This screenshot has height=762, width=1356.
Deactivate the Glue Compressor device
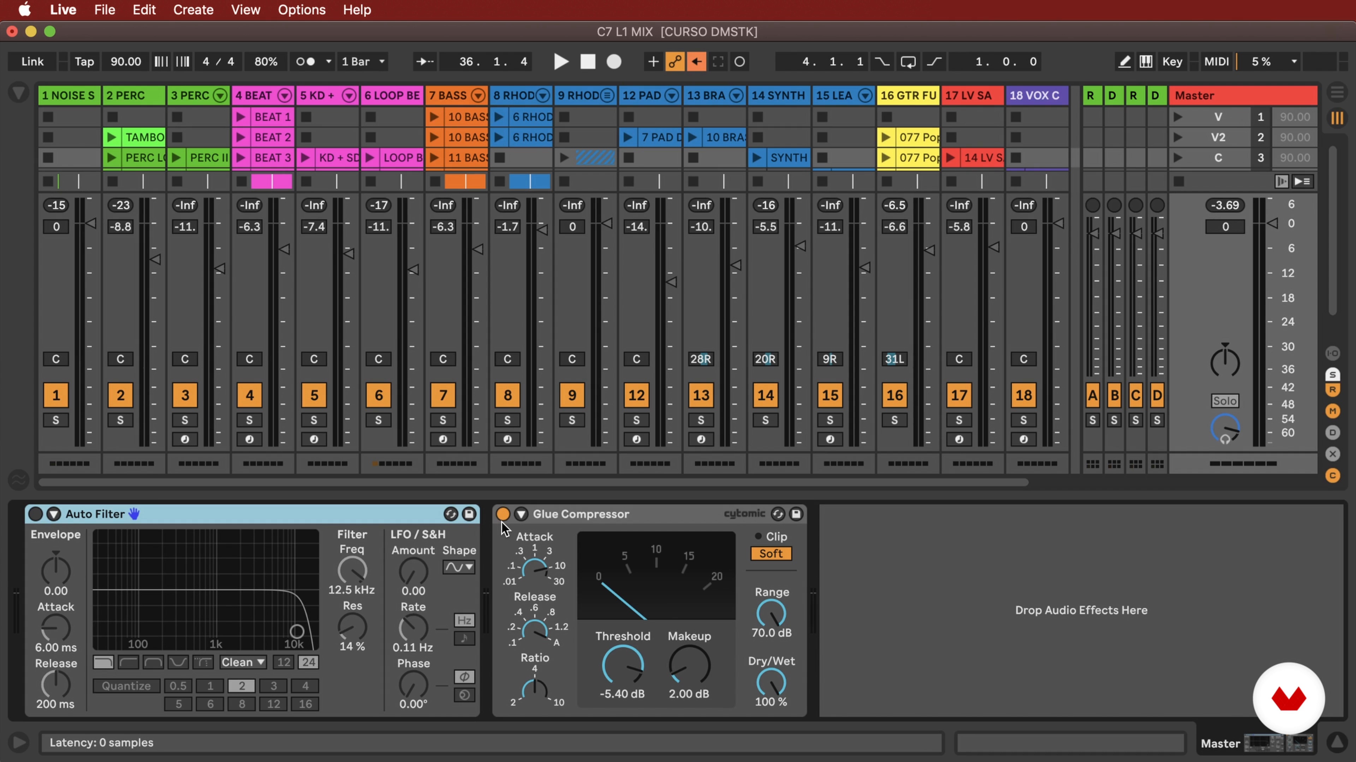[503, 514]
